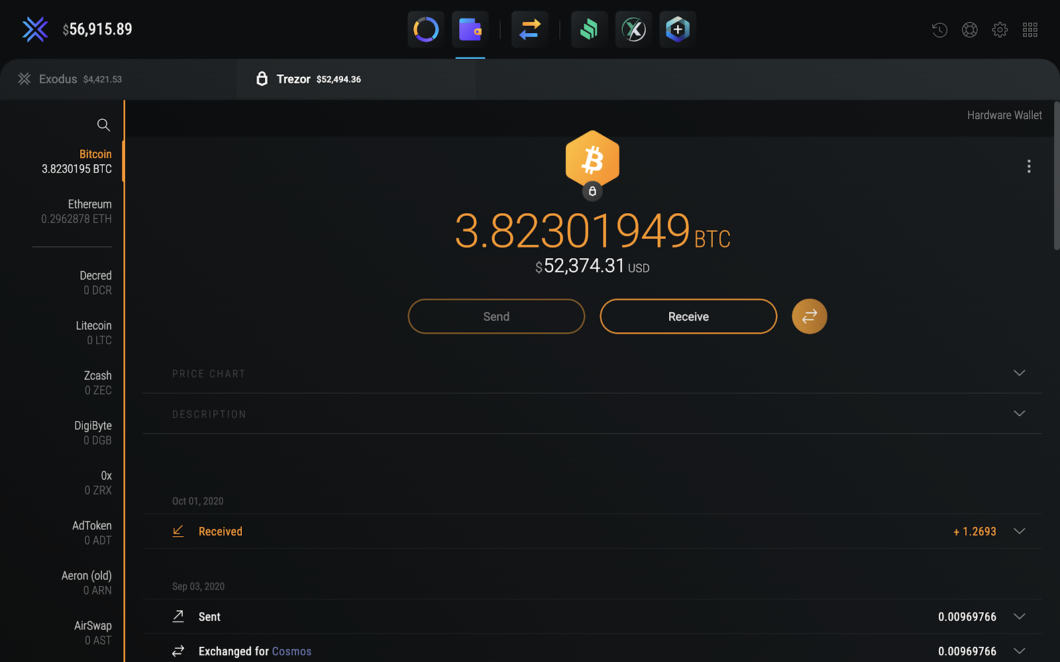Open the Portfolio ring icon
This screenshot has width=1060, height=662.
(426, 29)
